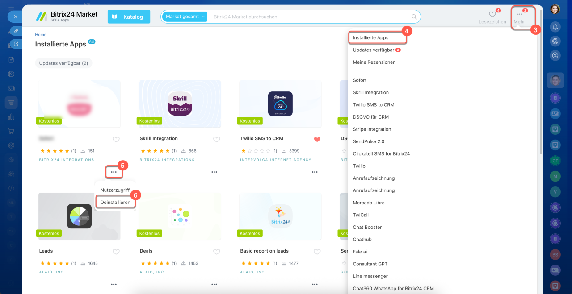Open the shopping cart icon in left sidebar
The height and width of the screenshot is (294, 572).
pyautogui.click(x=12, y=131)
